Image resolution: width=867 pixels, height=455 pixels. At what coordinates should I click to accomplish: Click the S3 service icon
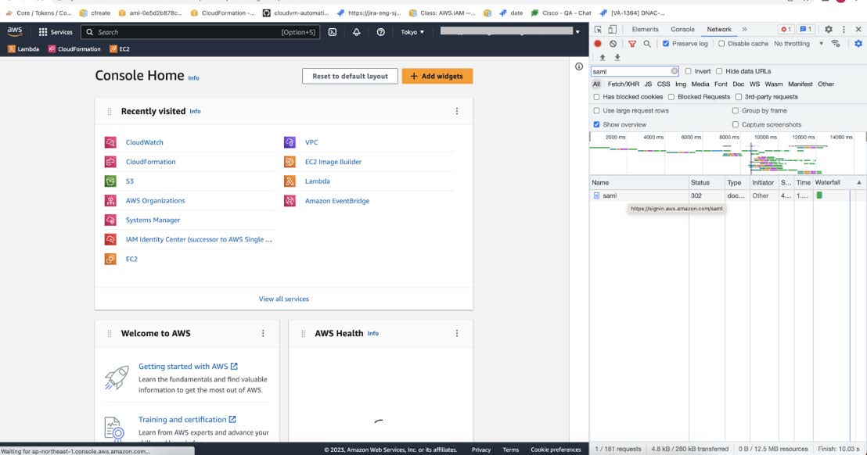(110, 181)
